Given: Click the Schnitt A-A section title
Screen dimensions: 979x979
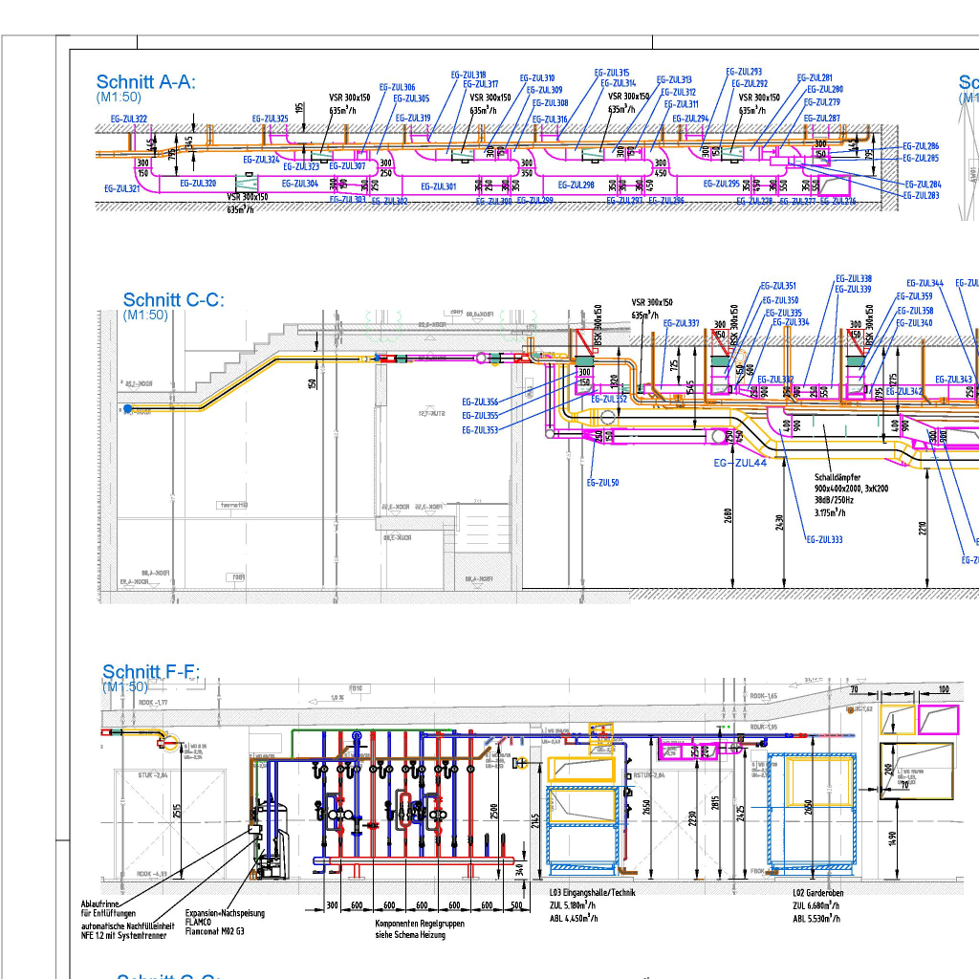Looking at the screenshot, I should pyautogui.click(x=145, y=82).
